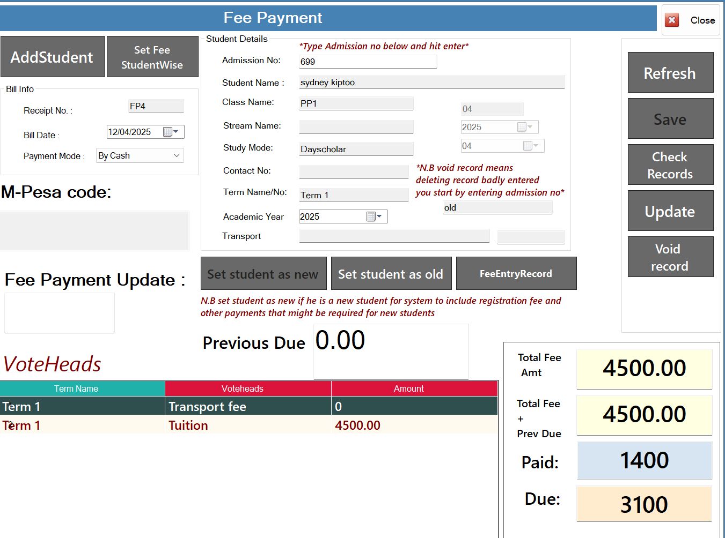
Task: Set student as old
Action: [391, 273]
